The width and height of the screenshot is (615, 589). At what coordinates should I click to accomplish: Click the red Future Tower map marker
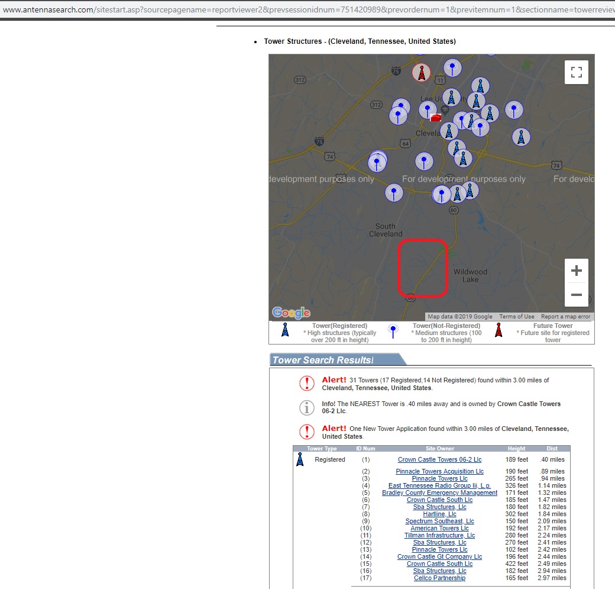click(x=421, y=73)
